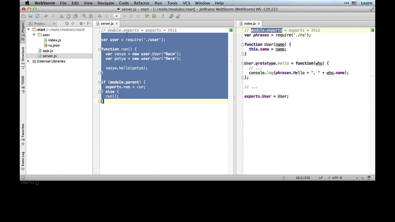The image size is (395, 222).
Task: Click the Cut scissors icon
Action: click(x=61, y=16)
